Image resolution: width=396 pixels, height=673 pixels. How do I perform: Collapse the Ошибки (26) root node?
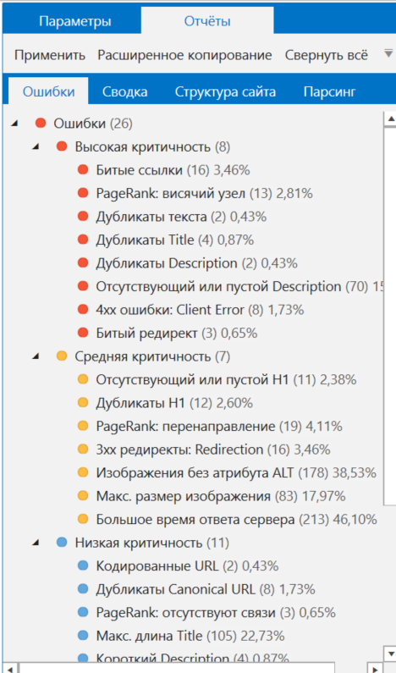tap(14, 124)
